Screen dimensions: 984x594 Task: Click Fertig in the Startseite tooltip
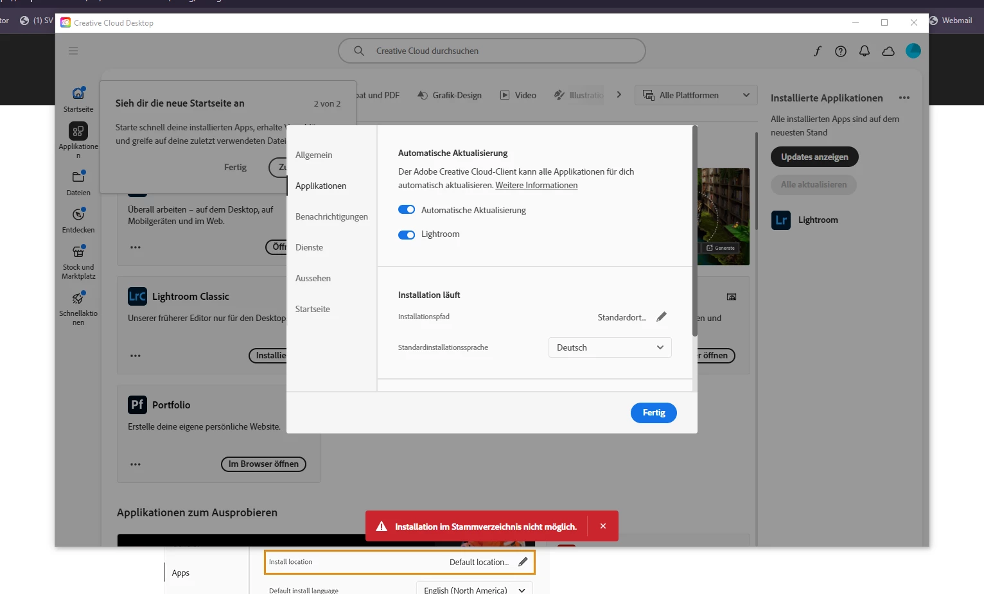[235, 167]
